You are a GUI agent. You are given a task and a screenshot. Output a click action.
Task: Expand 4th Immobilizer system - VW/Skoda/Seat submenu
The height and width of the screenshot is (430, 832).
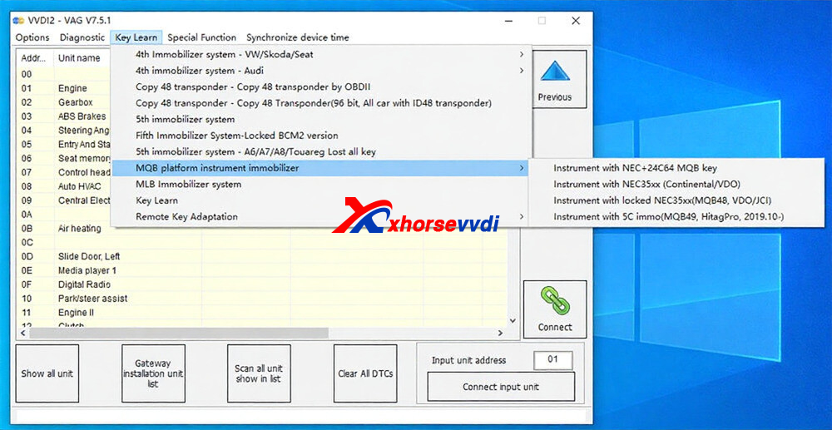pos(321,55)
